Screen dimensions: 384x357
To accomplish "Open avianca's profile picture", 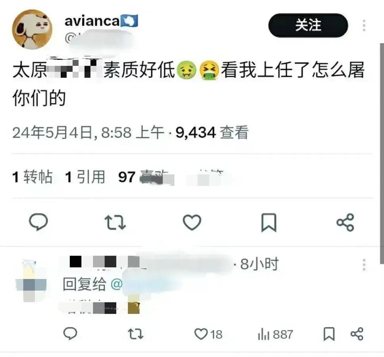I will 32,29.
